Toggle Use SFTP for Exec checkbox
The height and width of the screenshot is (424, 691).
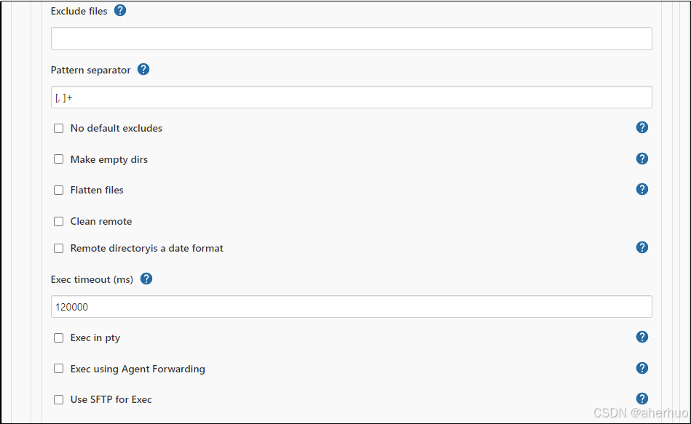tap(58, 400)
